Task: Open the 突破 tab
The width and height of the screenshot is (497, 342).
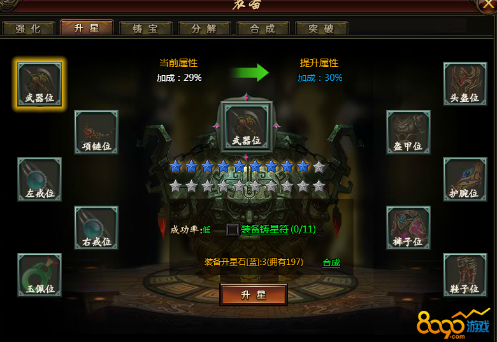Action: point(321,29)
